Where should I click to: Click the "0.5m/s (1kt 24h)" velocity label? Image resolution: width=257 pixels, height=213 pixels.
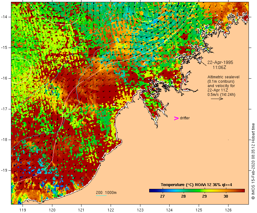point(221,94)
